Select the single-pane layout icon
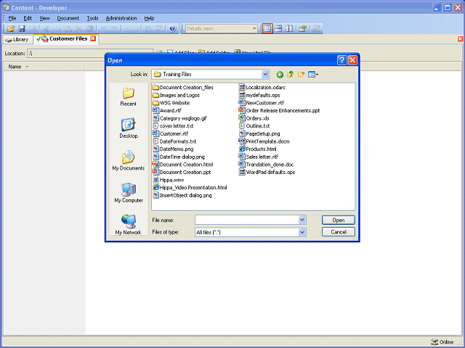Viewport: 465px width, 348px height. click(267, 29)
